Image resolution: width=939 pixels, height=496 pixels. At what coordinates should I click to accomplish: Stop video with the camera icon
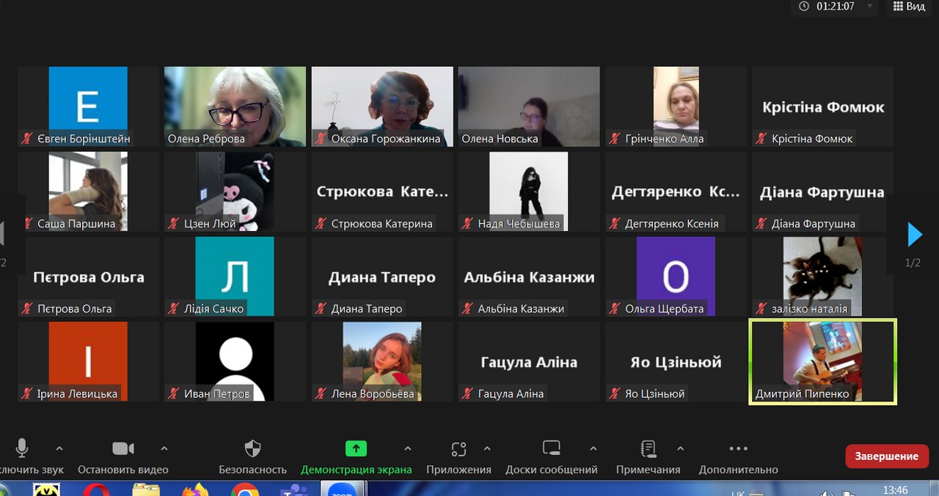pyautogui.click(x=123, y=448)
